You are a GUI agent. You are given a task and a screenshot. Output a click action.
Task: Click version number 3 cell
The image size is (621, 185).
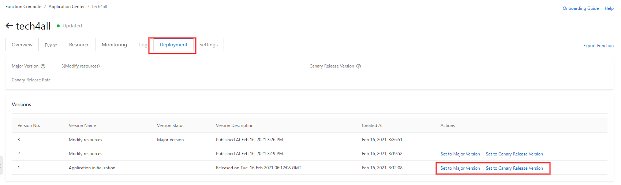pyautogui.click(x=19, y=140)
